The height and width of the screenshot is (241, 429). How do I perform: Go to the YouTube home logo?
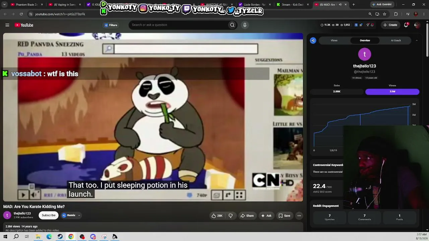pos(24,25)
